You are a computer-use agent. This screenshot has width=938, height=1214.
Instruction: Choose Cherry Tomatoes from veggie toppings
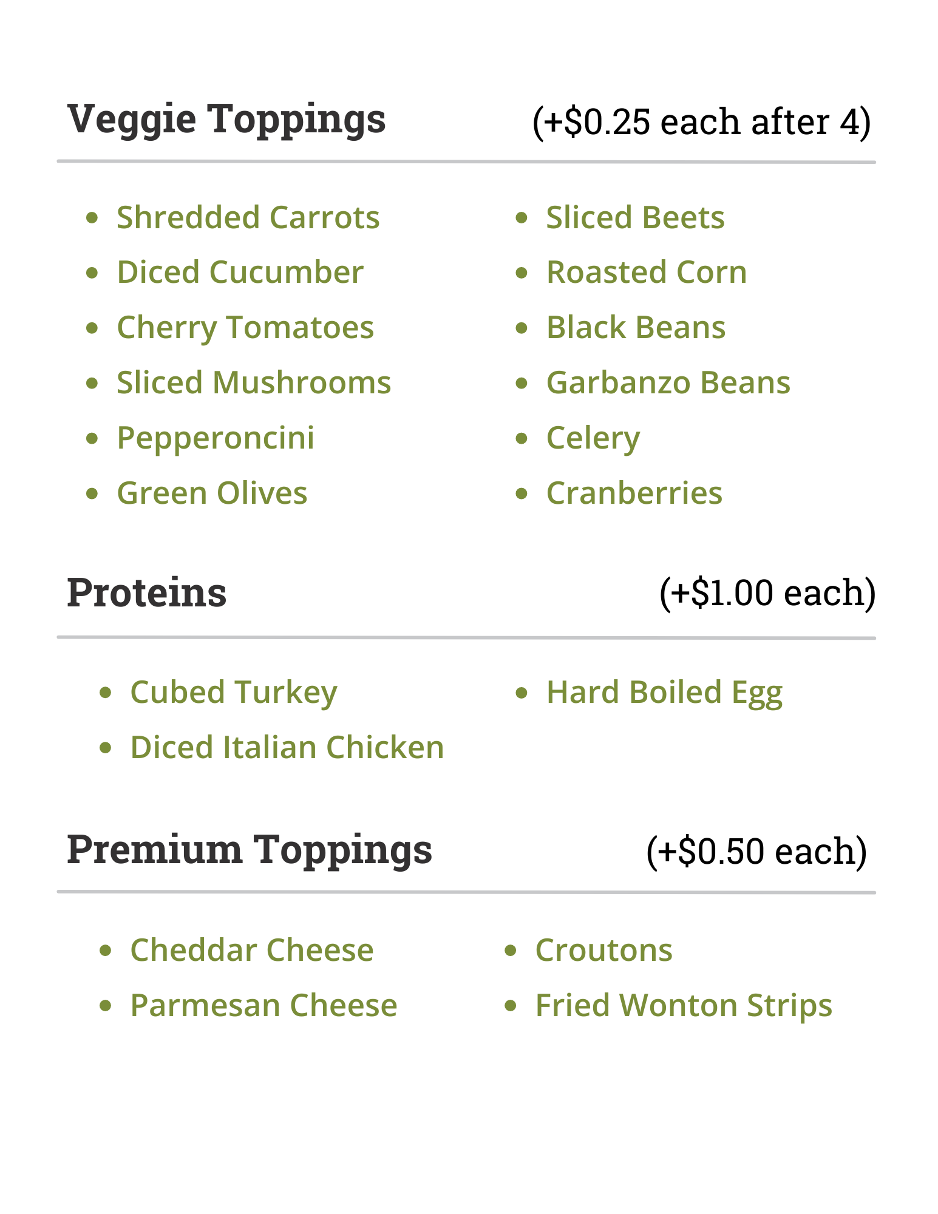245,328
